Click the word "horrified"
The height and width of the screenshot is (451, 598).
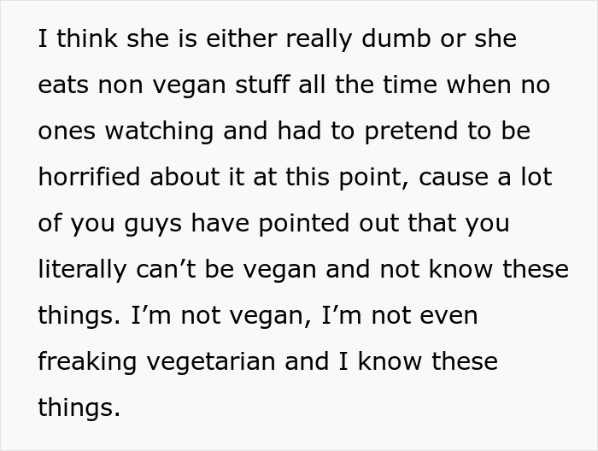(x=89, y=177)
